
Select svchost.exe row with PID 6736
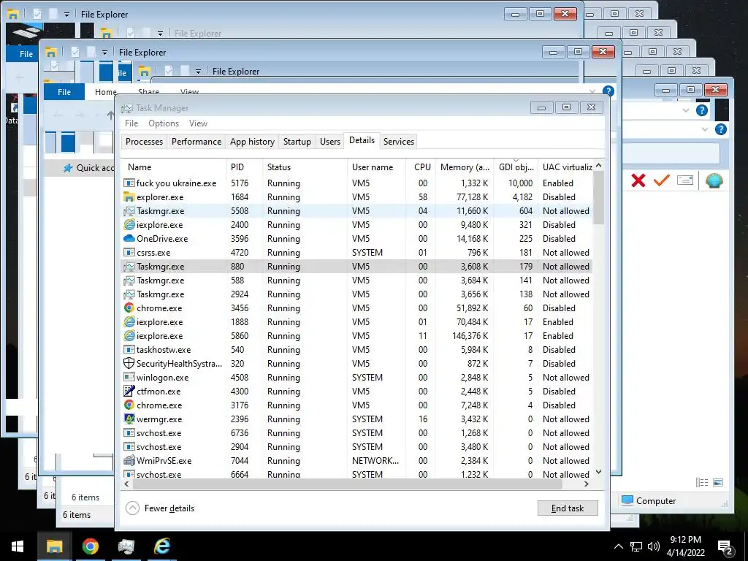(x=356, y=432)
